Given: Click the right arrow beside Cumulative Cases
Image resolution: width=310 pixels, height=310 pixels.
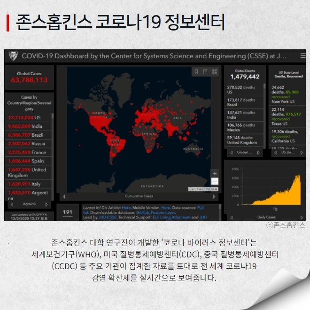Looking at the screenshot, I should [214, 196].
